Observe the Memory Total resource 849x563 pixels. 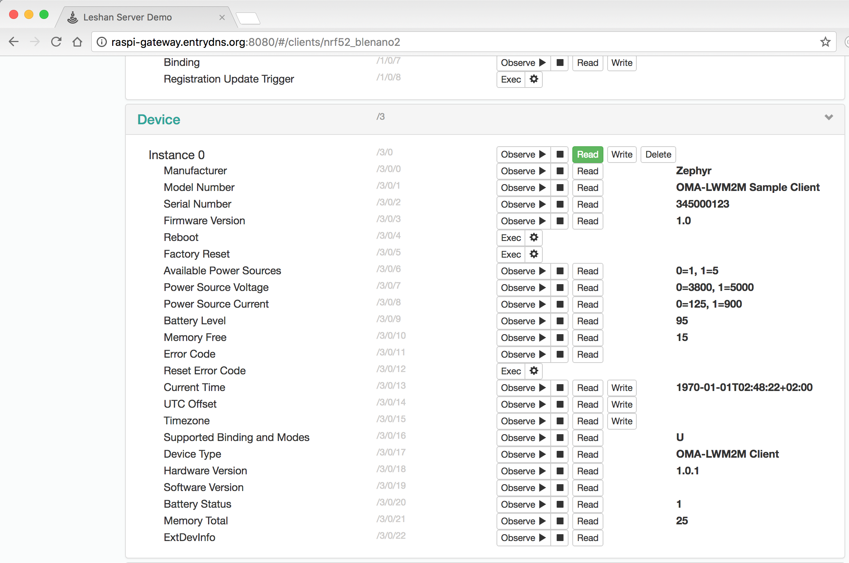coord(524,521)
